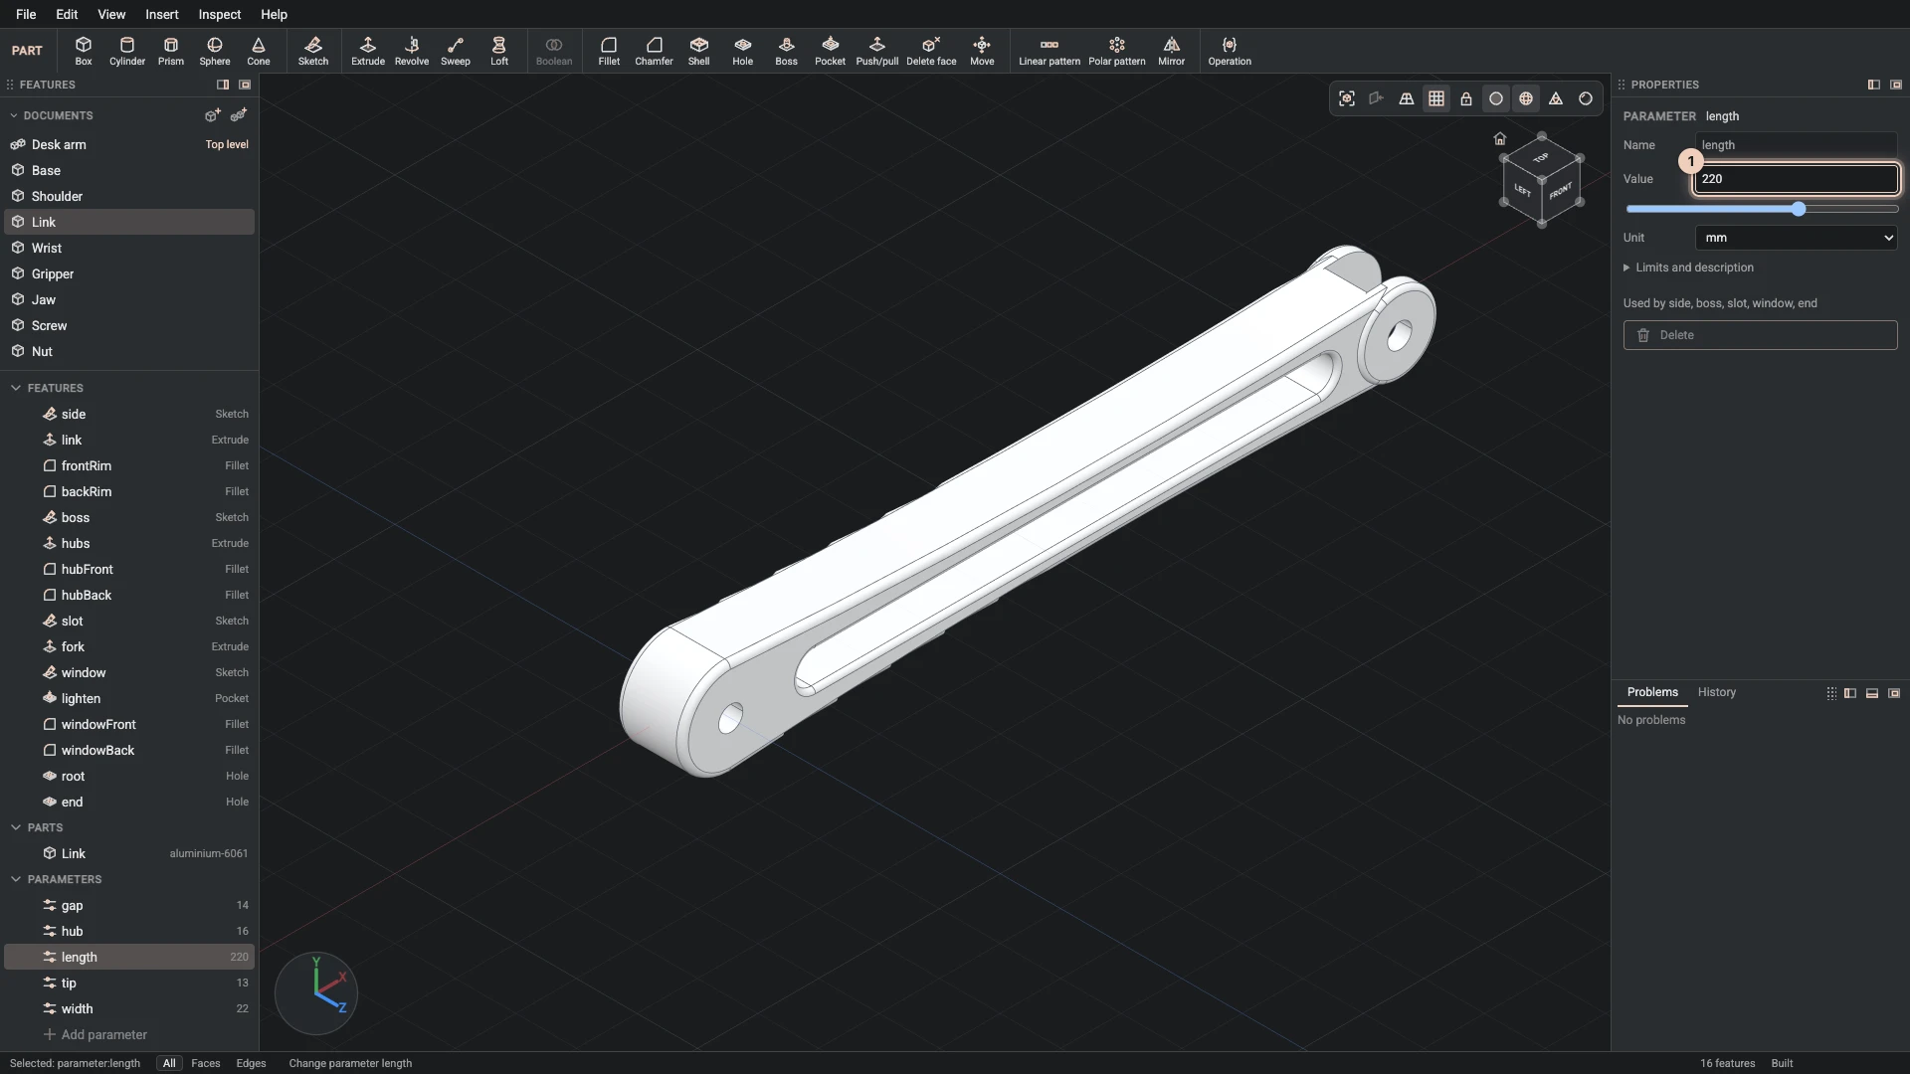Apply a Chamfer from the toolbar

point(654,51)
